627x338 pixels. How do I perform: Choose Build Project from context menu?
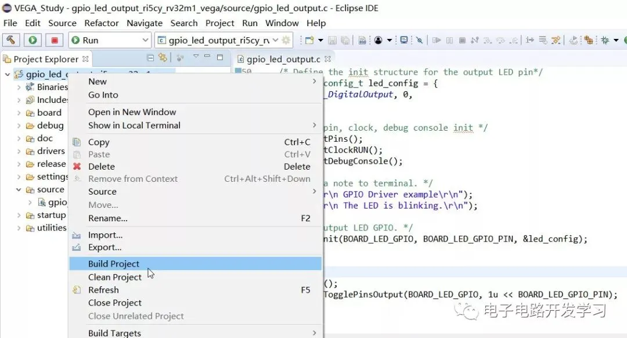click(x=195, y=264)
